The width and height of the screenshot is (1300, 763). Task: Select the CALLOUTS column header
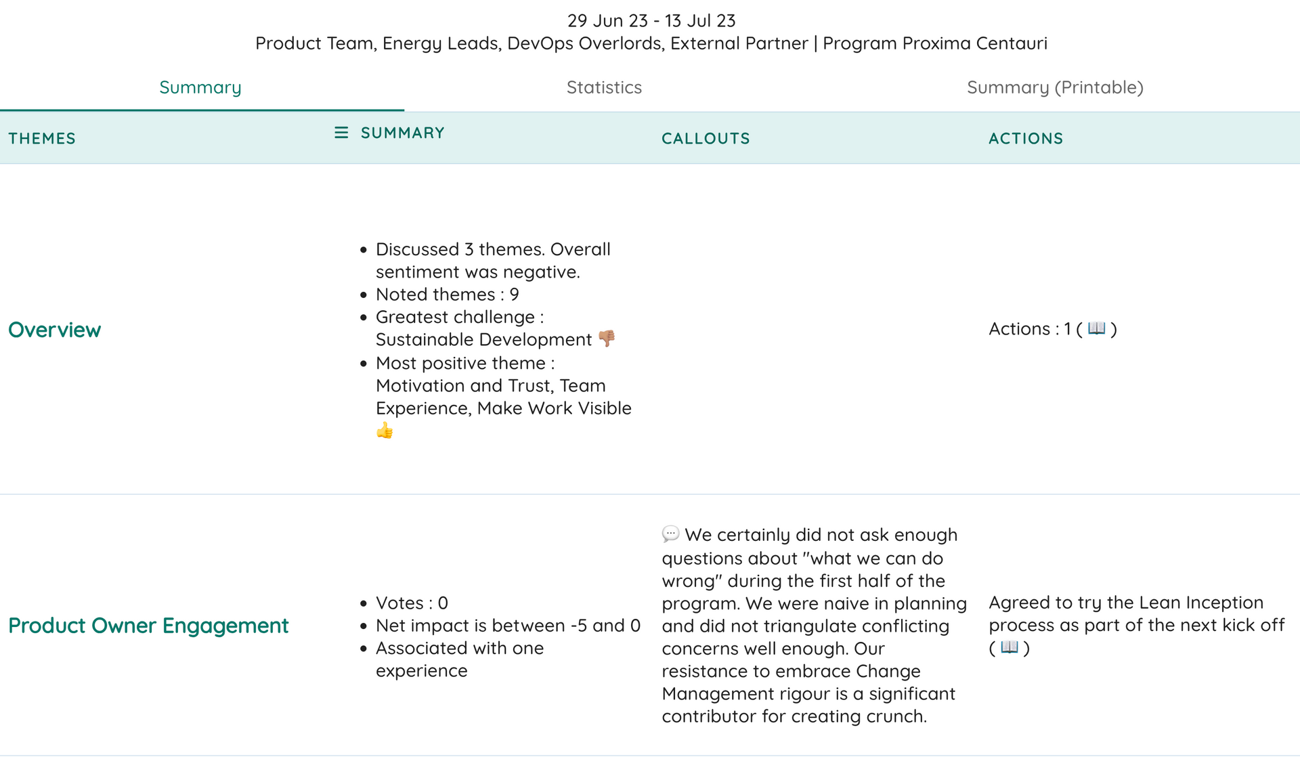pyautogui.click(x=706, y=138)
